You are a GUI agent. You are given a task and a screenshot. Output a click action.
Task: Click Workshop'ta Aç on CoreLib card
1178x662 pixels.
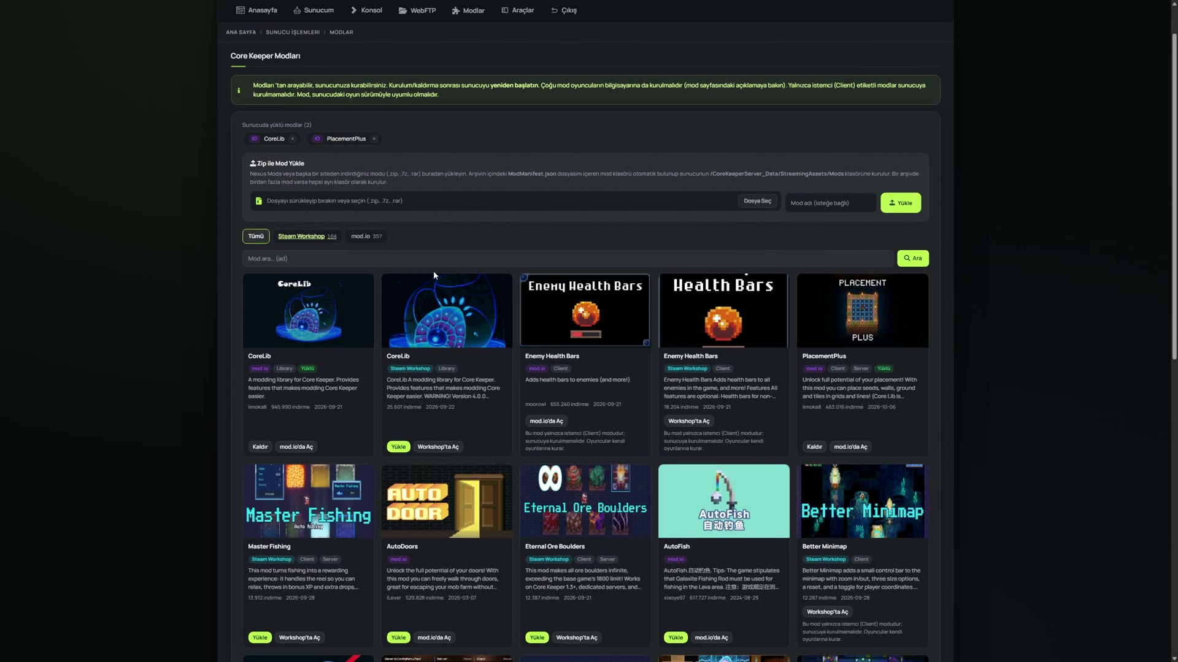pyautogui.click(x=438, y=447)
